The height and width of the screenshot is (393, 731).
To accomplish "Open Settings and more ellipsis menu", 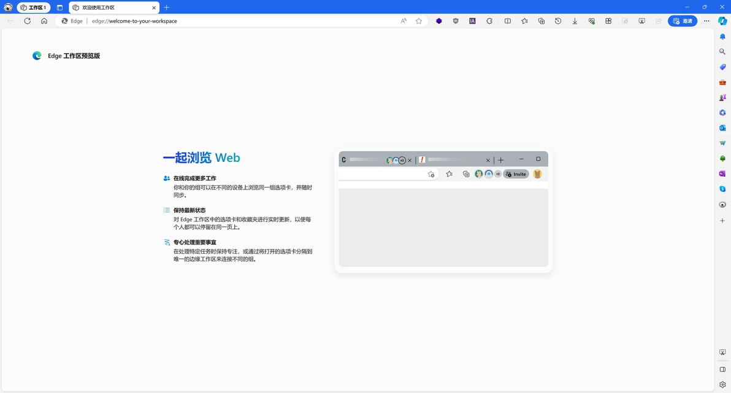I will 706,21.
